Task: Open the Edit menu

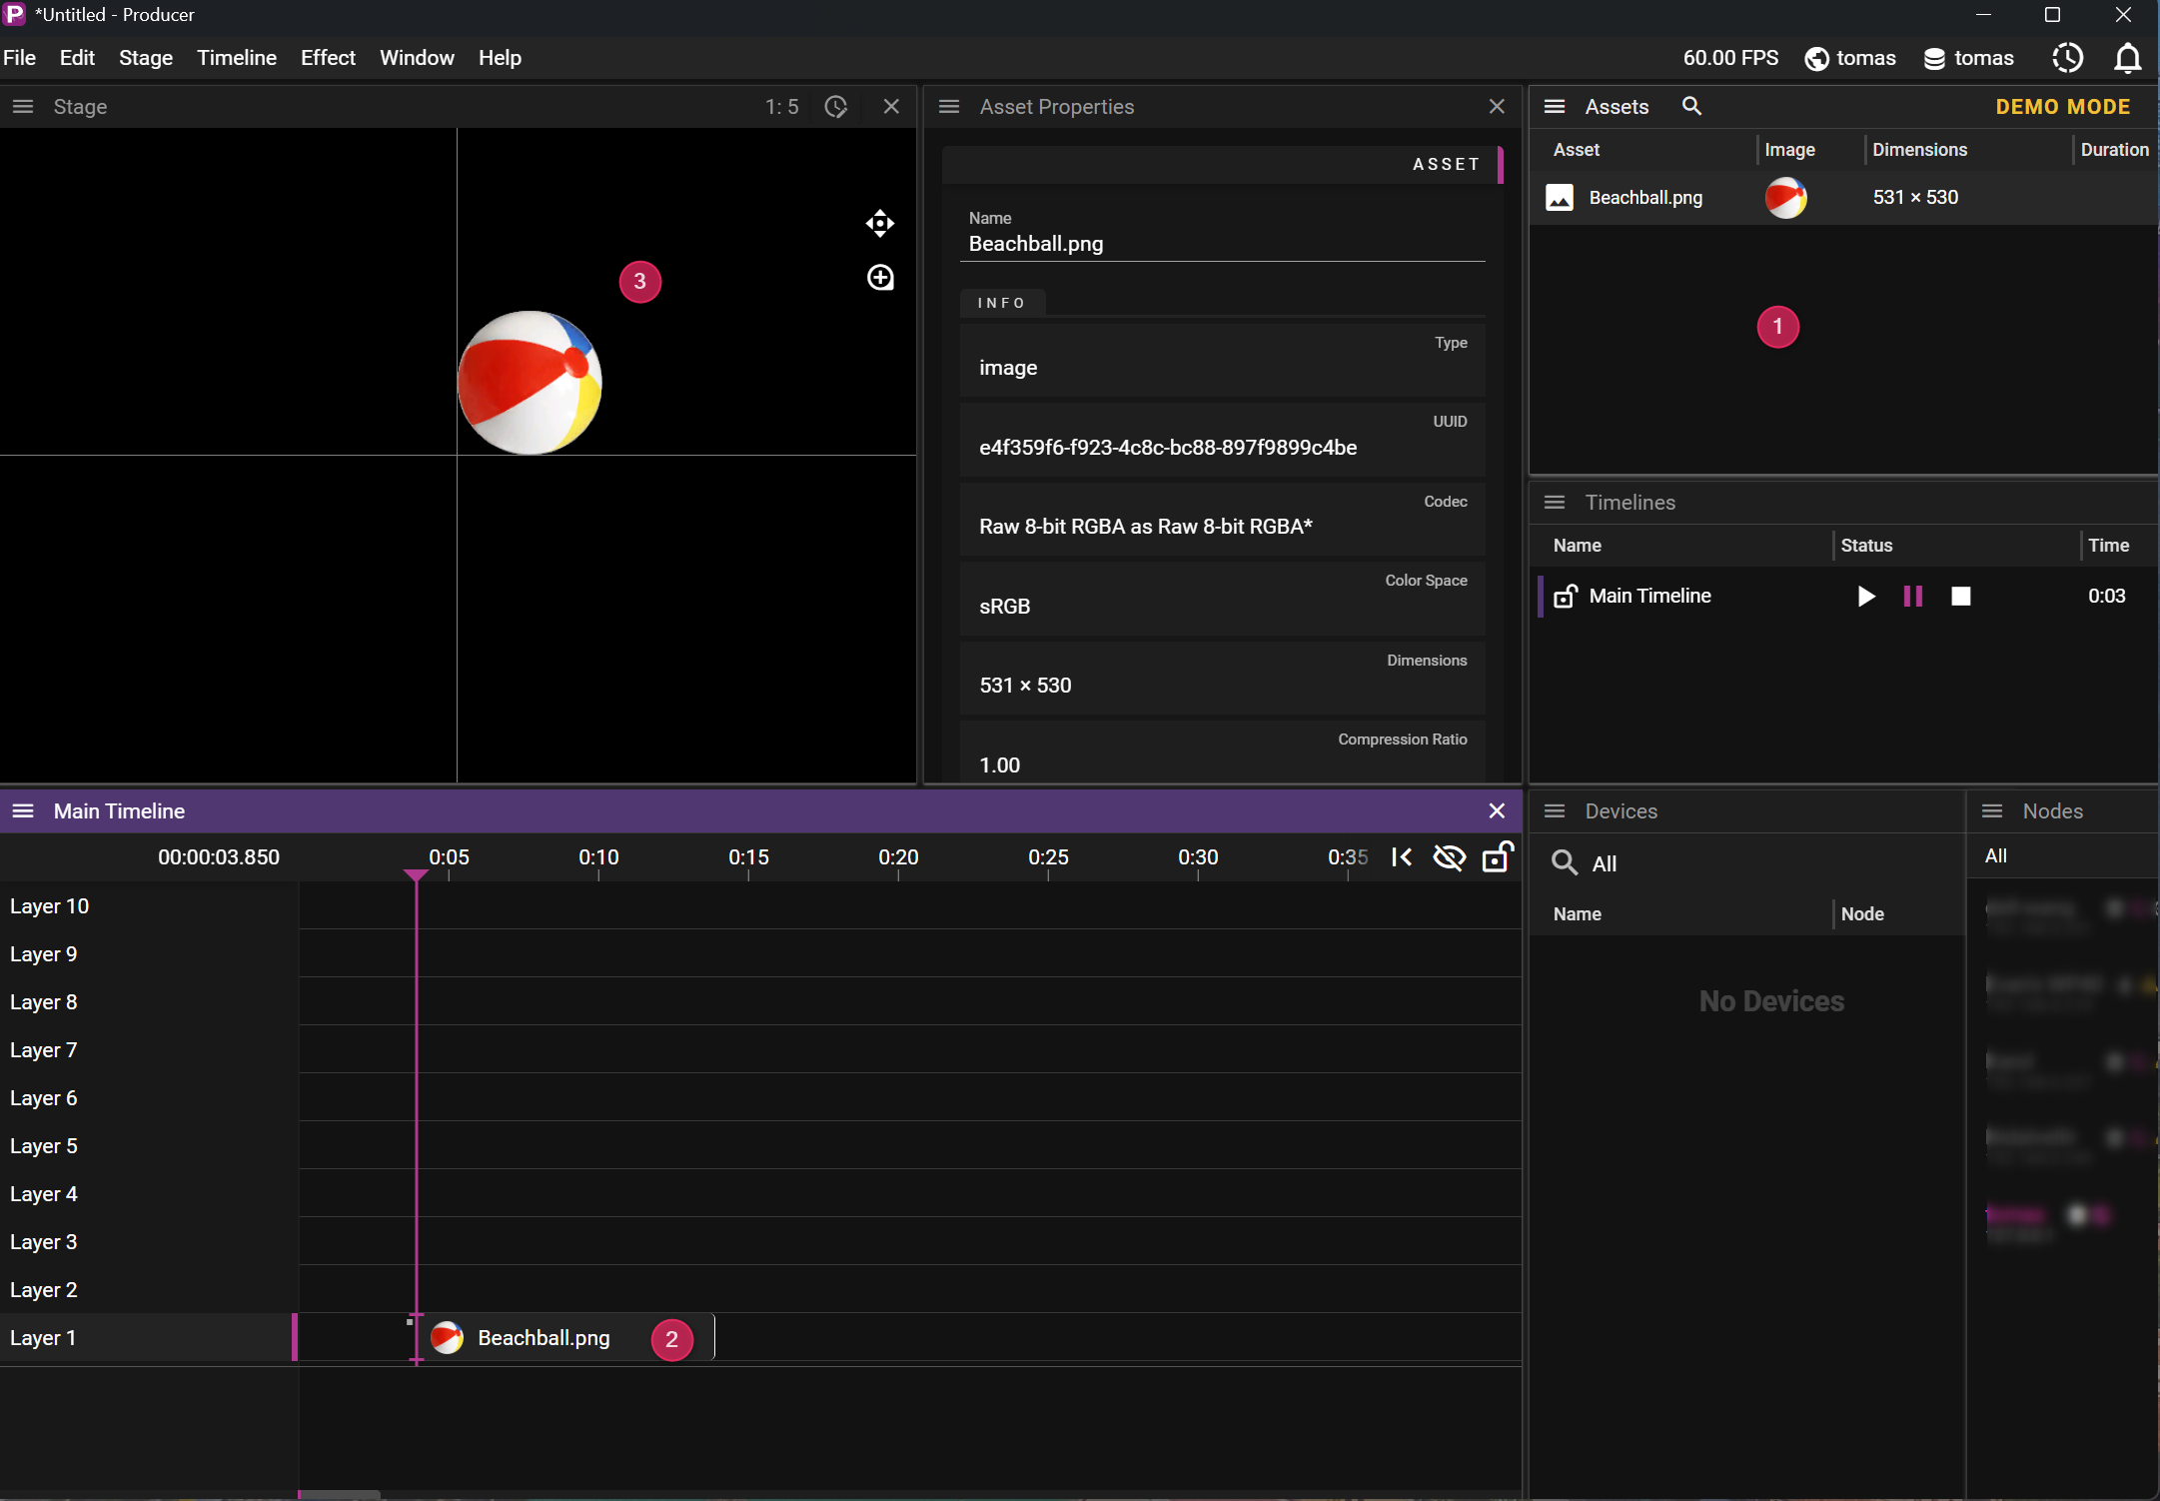Action: coord(77,58)
